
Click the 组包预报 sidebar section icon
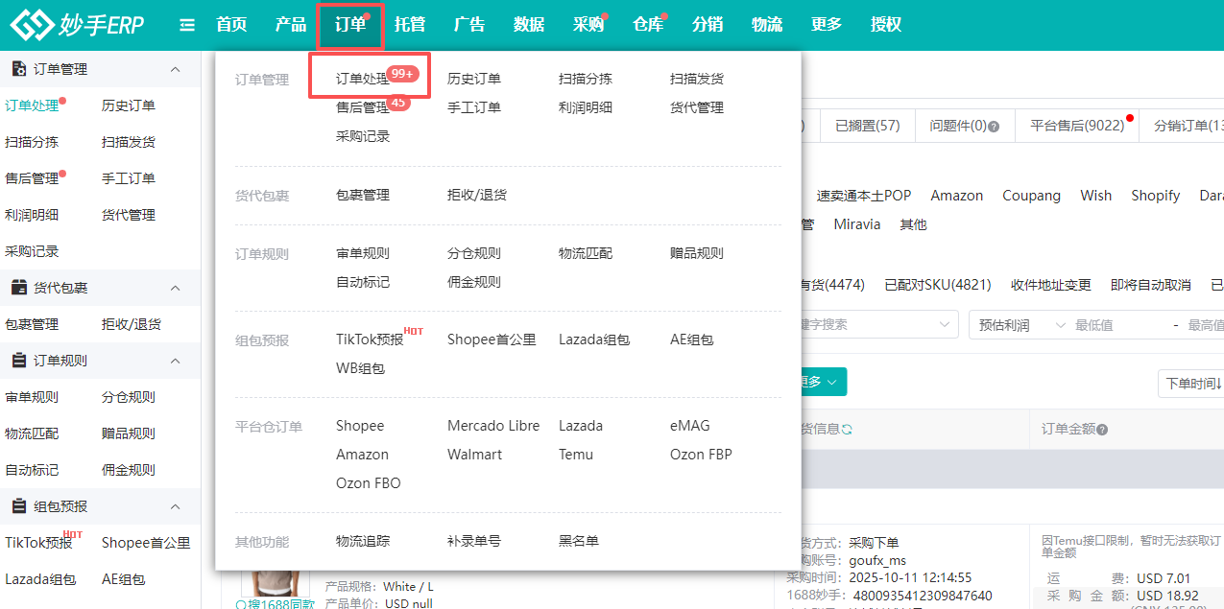pyautogui.click(x=18, y=506)
